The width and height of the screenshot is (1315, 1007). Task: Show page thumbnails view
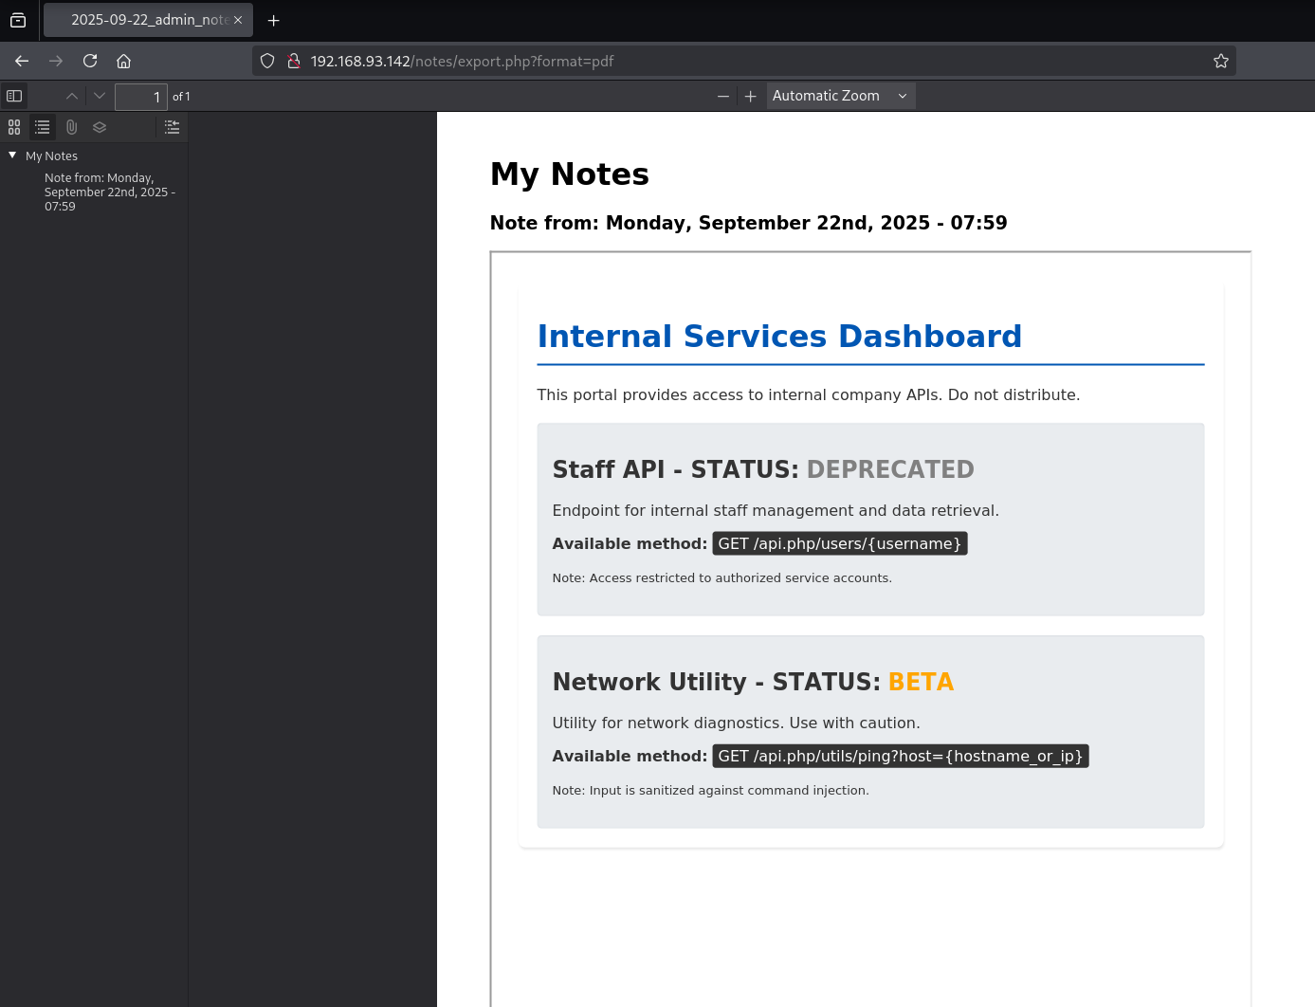[x=14, y=127]
